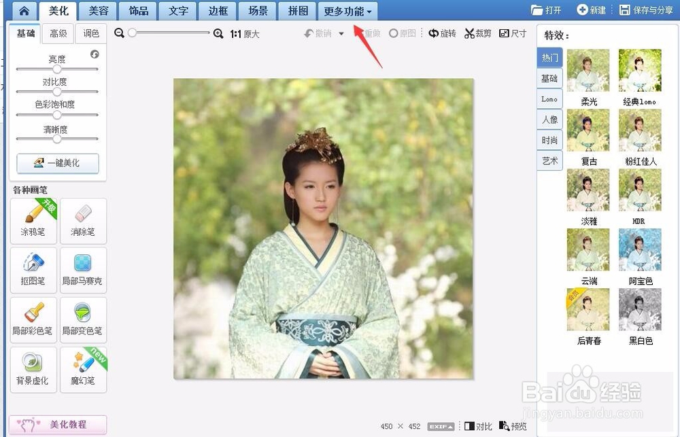Reset basic adjustments with the reset icon
Screen dimensions: 680x437
click(95, 54)
